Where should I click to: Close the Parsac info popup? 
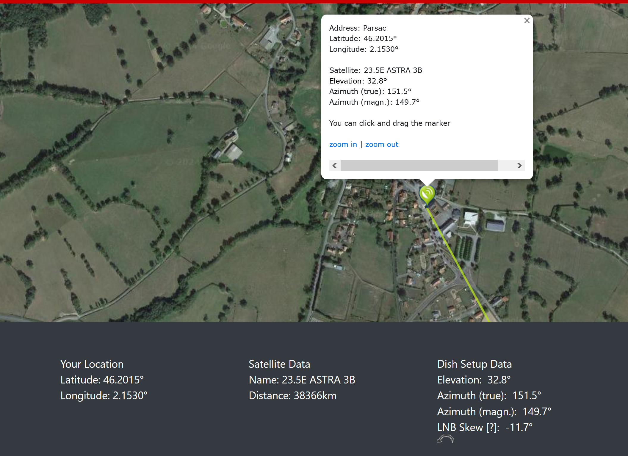[x=527, y=21]
